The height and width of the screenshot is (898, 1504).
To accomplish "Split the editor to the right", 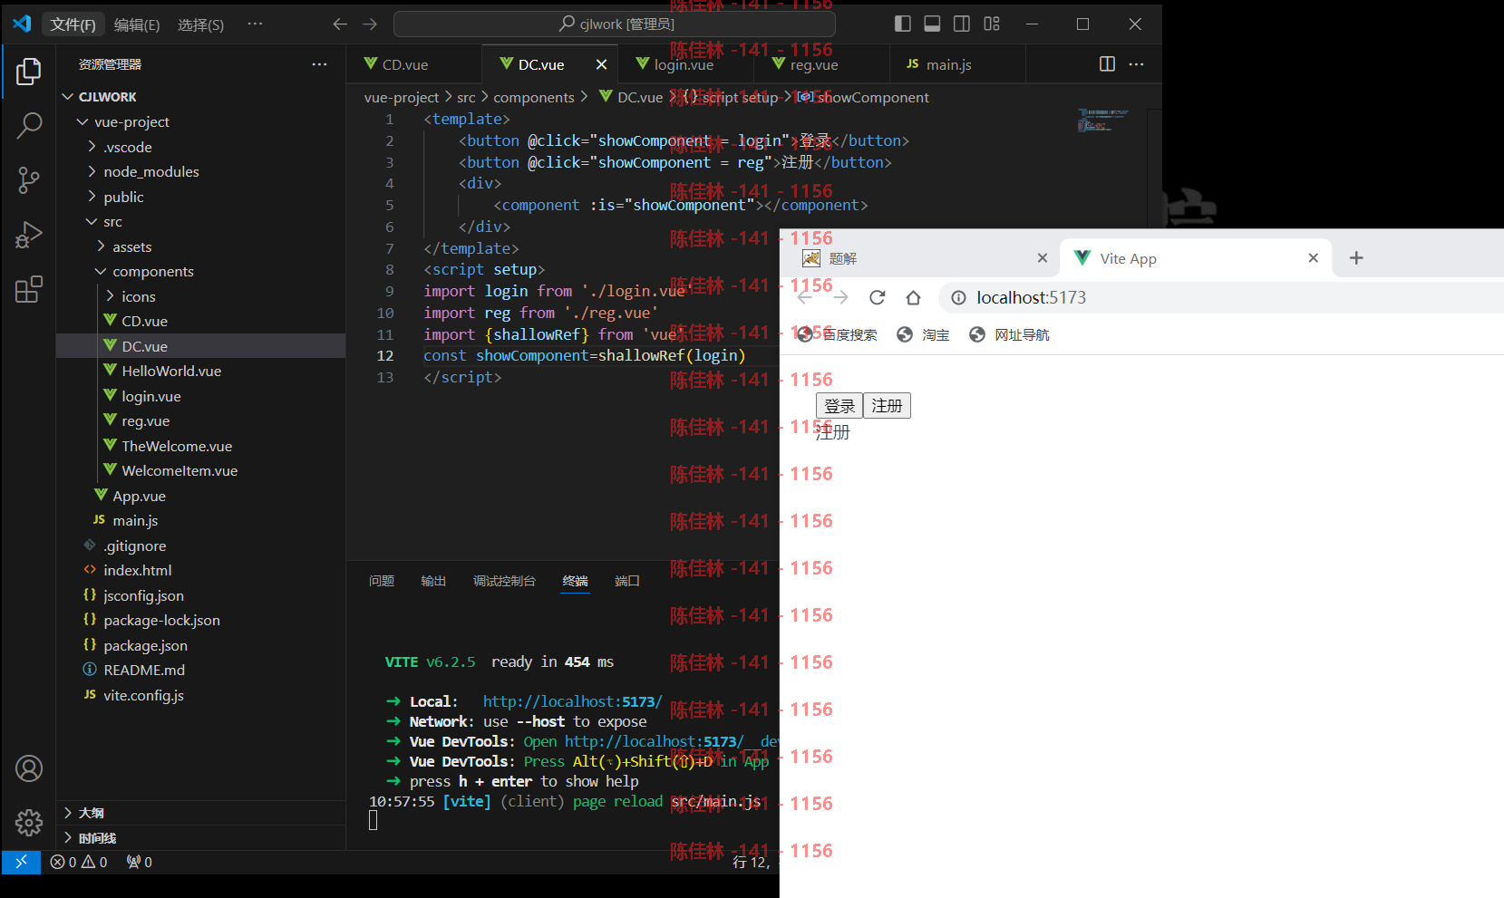I will coord(1107,63).
